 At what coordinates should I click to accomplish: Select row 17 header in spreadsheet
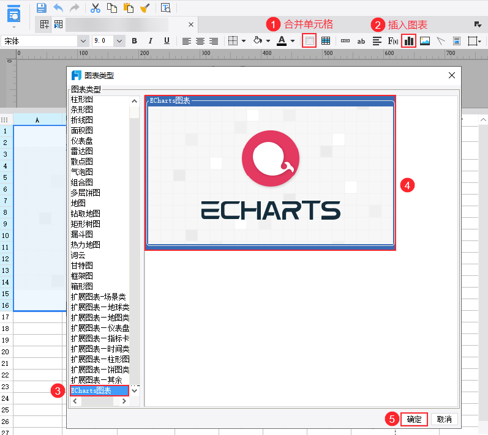(6, 317)
